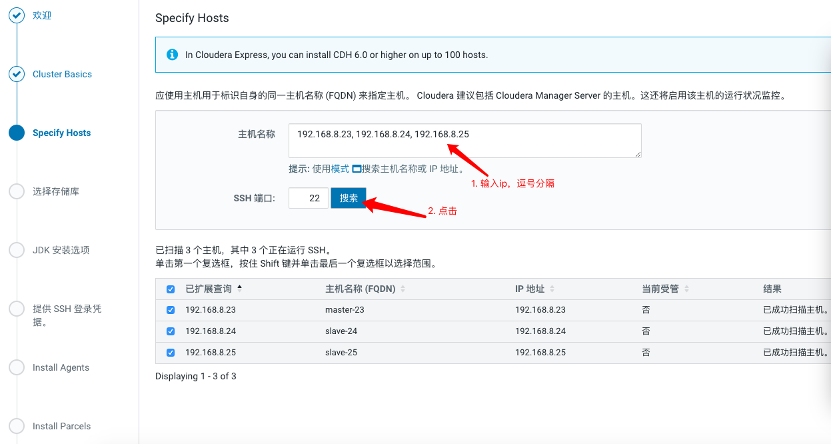
Task: Click the 搜索 search button
Action: point(349,198)
